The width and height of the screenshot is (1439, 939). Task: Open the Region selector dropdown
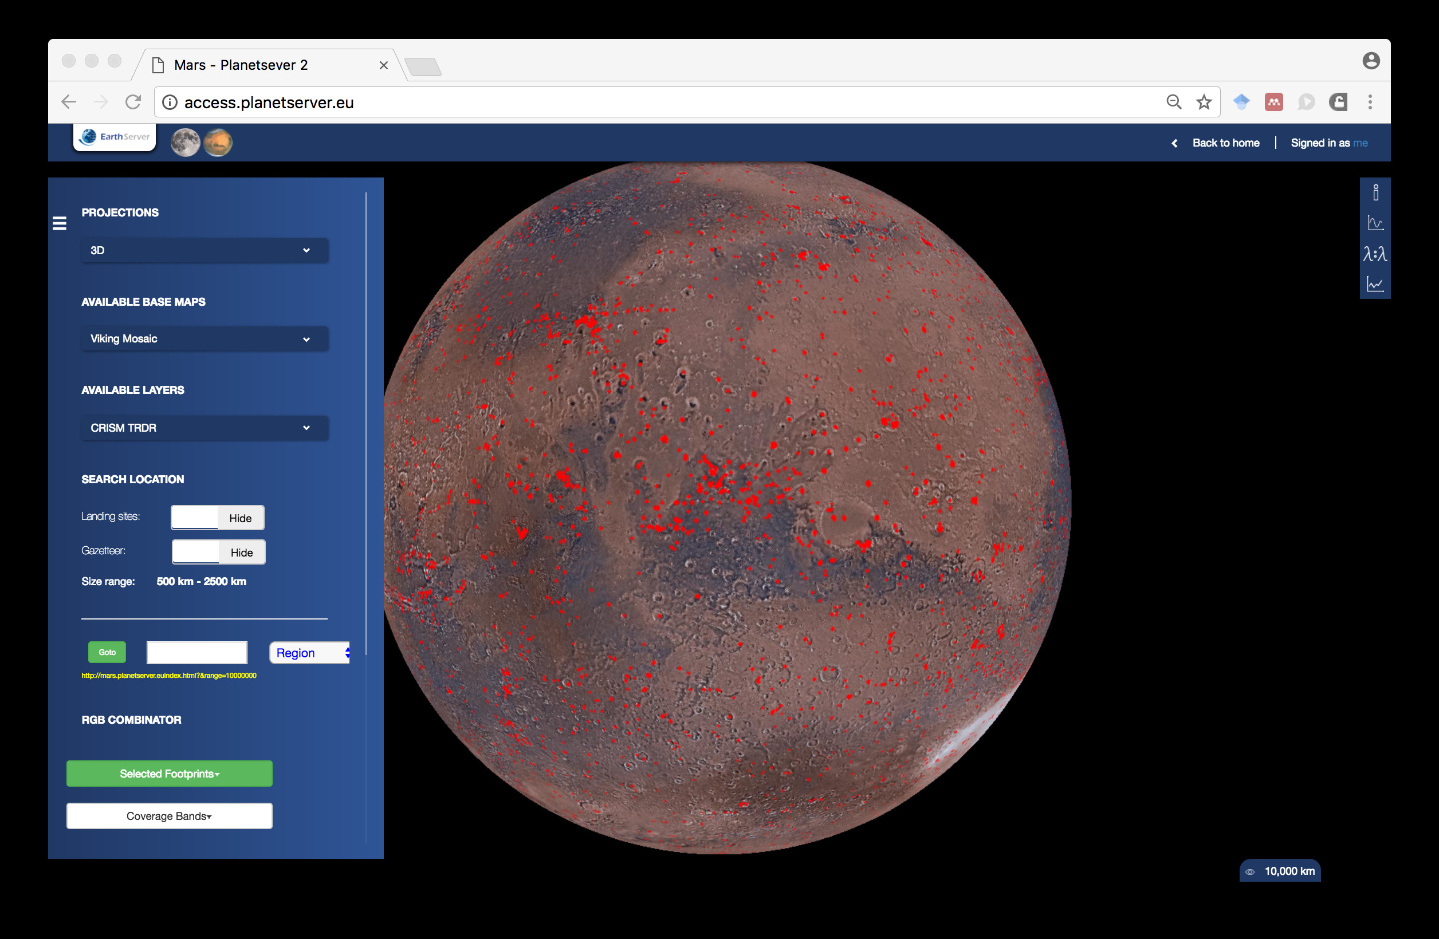click(310, 653)
